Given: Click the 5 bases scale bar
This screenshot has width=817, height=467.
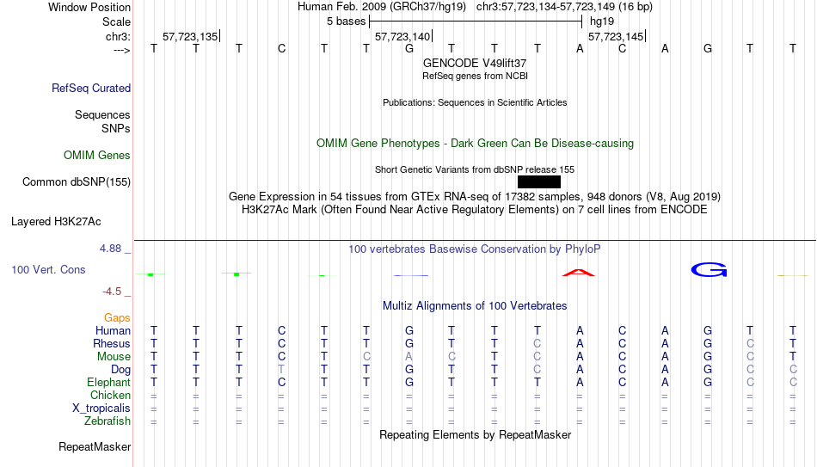Looking at the screenshot, I should [476, 22].
